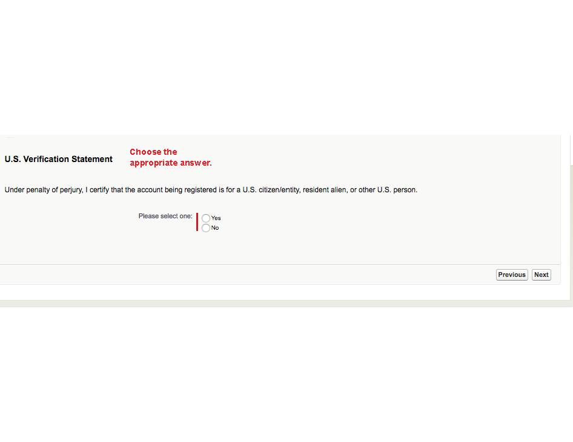Click 'other U.S. person' in the statement
Image resolution: width=573 pixels, height=442 pixels.
click(x=388, y=190)
